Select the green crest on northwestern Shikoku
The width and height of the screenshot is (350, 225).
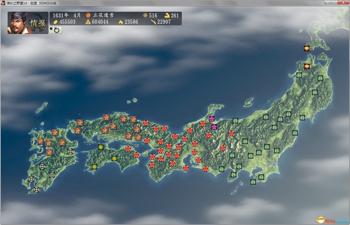pos(101,147)
